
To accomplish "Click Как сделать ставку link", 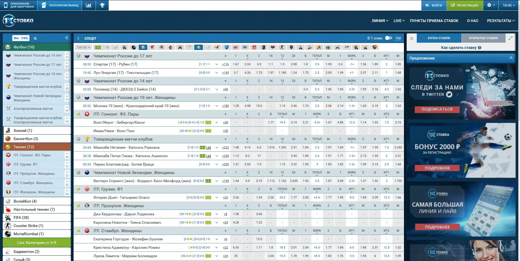I will pyautogui.click(x=459, y=48).
